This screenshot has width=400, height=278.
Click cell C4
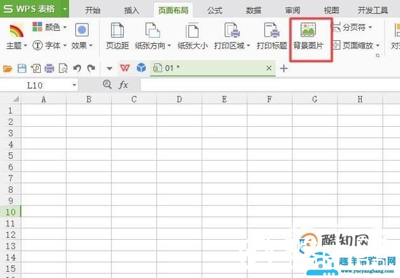coord(134,143)
